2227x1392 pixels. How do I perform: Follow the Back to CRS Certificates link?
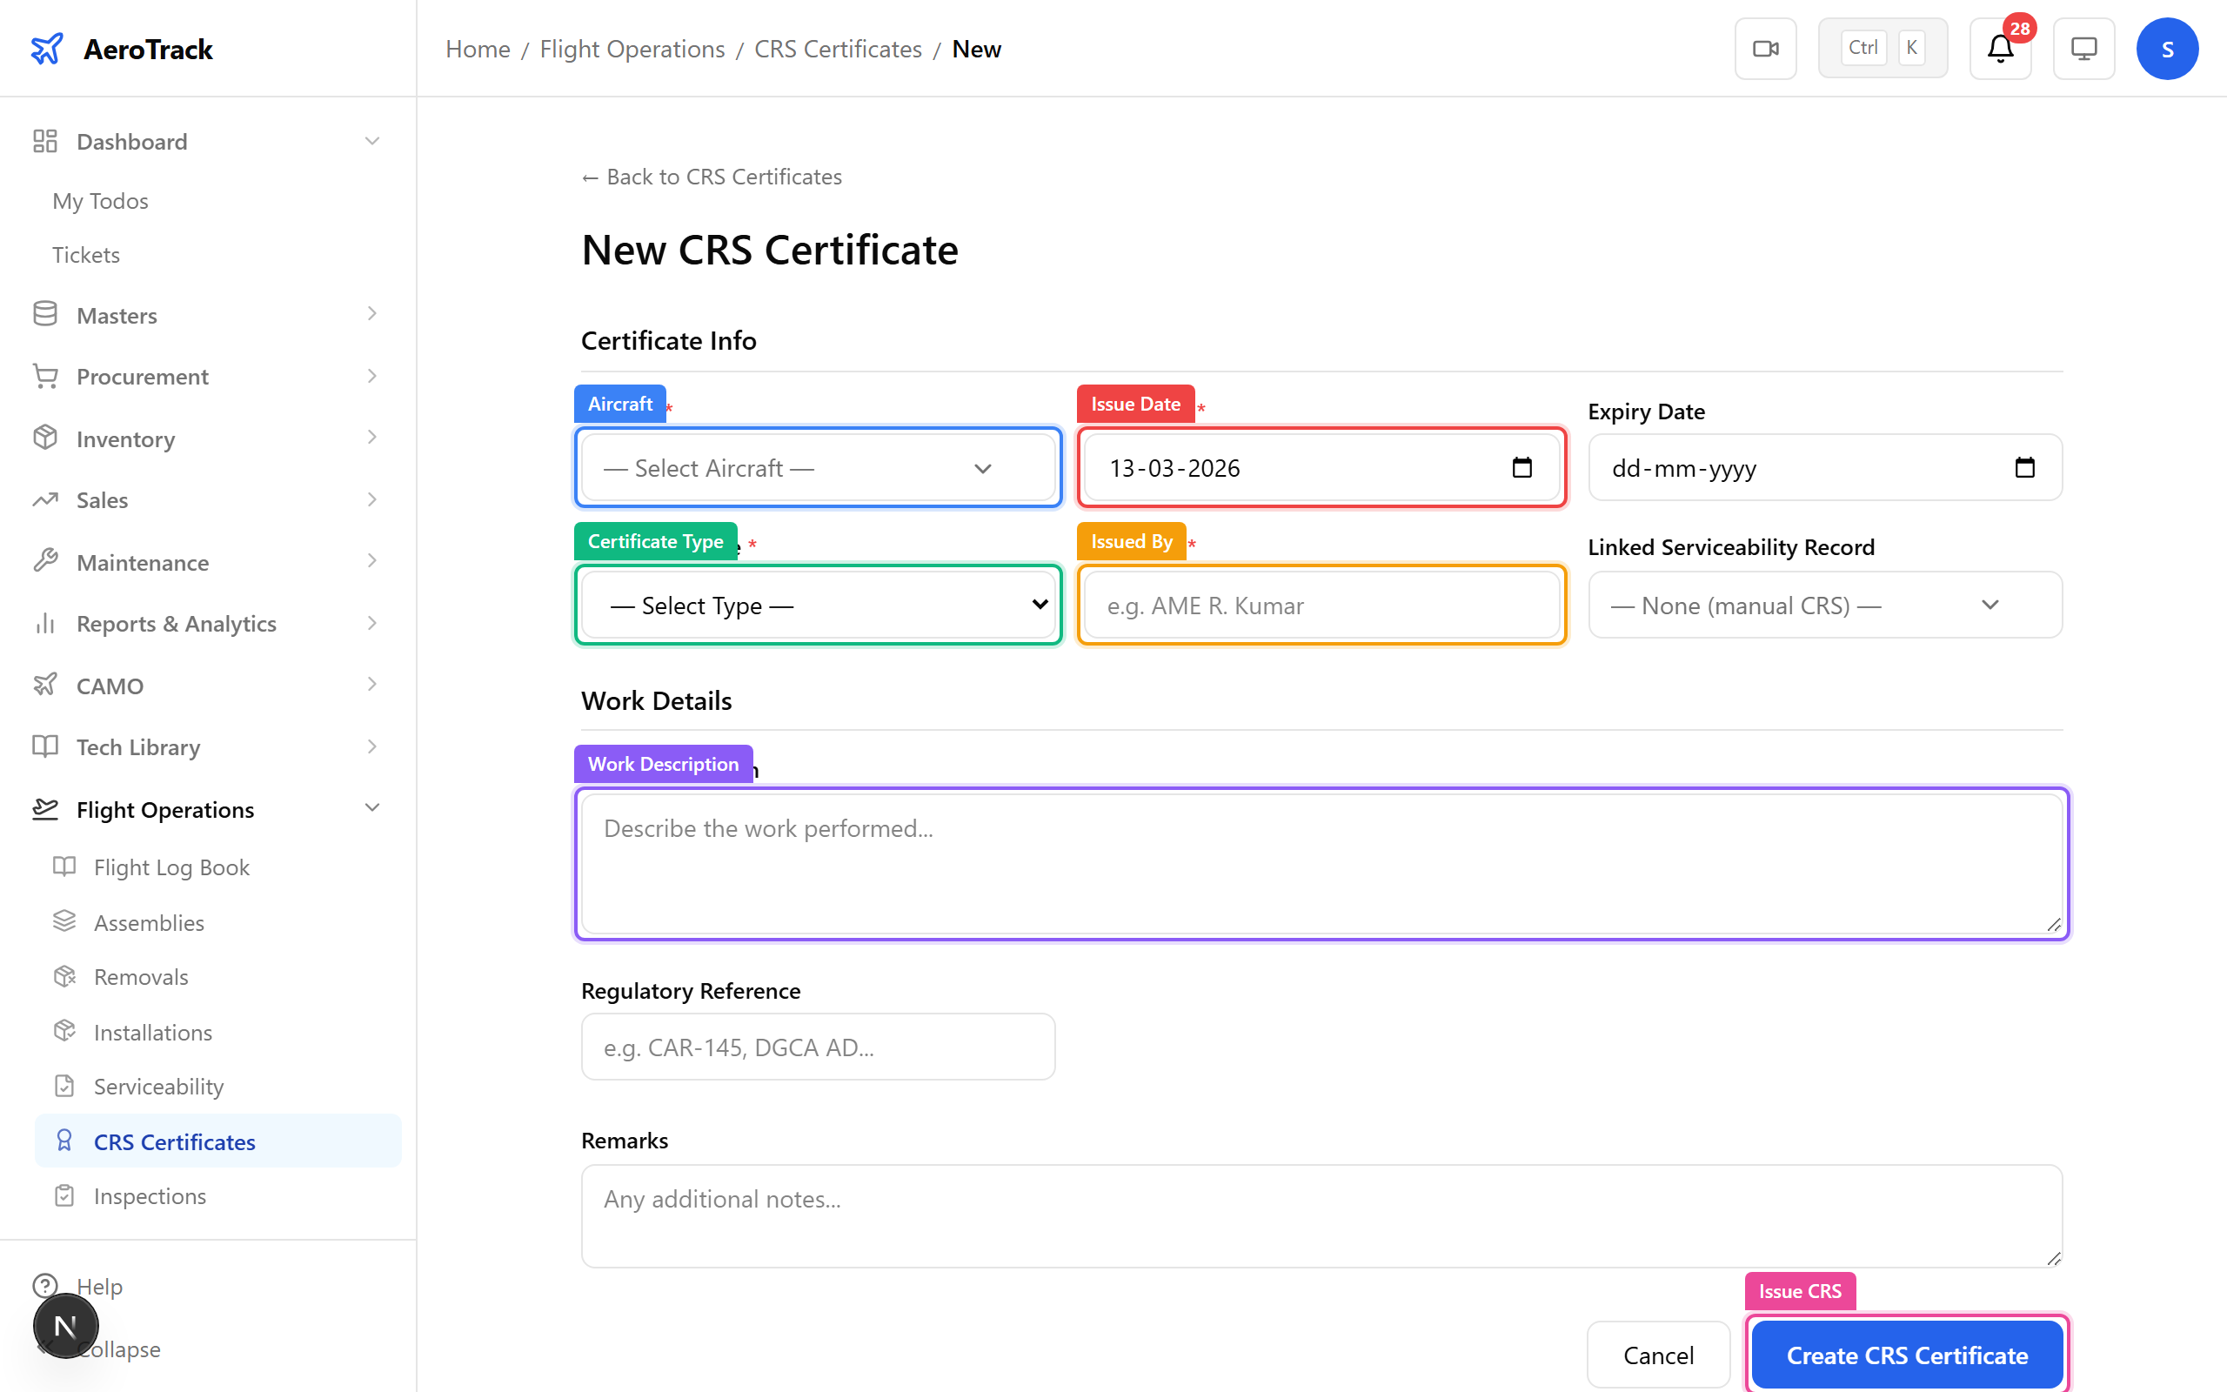coord(711,176)
